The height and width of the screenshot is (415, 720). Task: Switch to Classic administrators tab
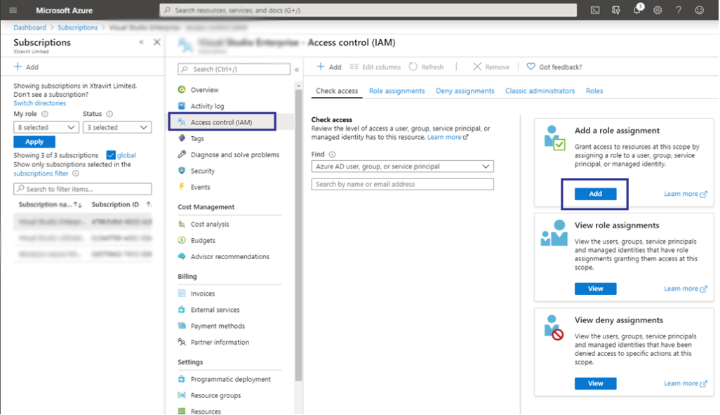pos(540,91)
